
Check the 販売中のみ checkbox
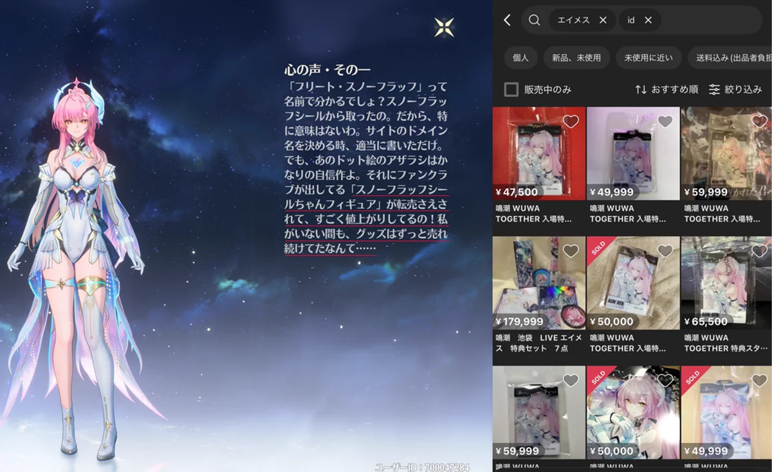pos(511,89)
